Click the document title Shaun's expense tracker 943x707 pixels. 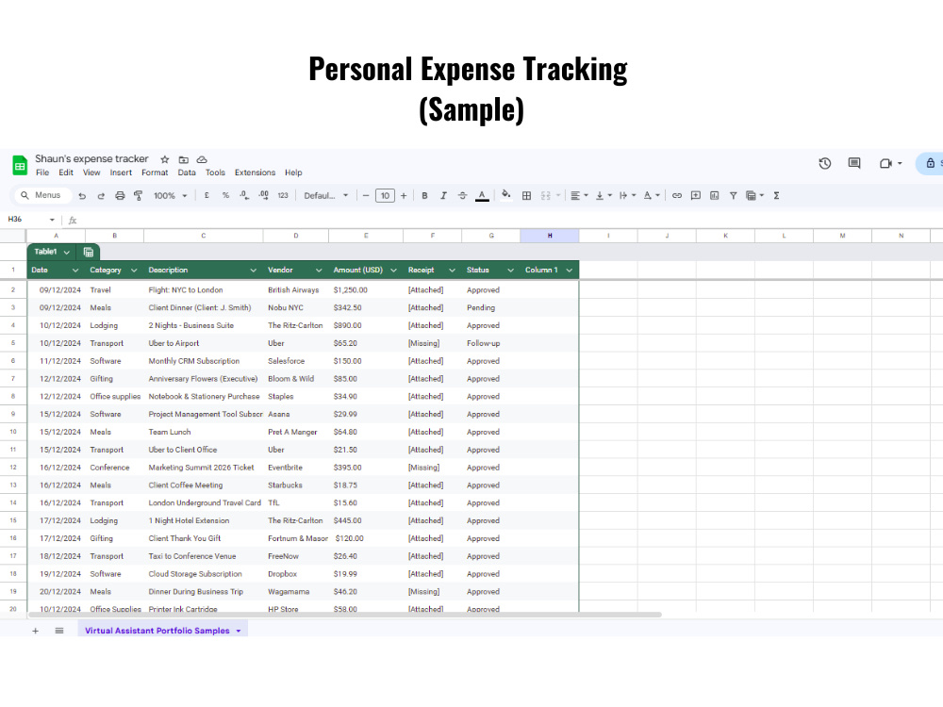[x=91, y=158]
